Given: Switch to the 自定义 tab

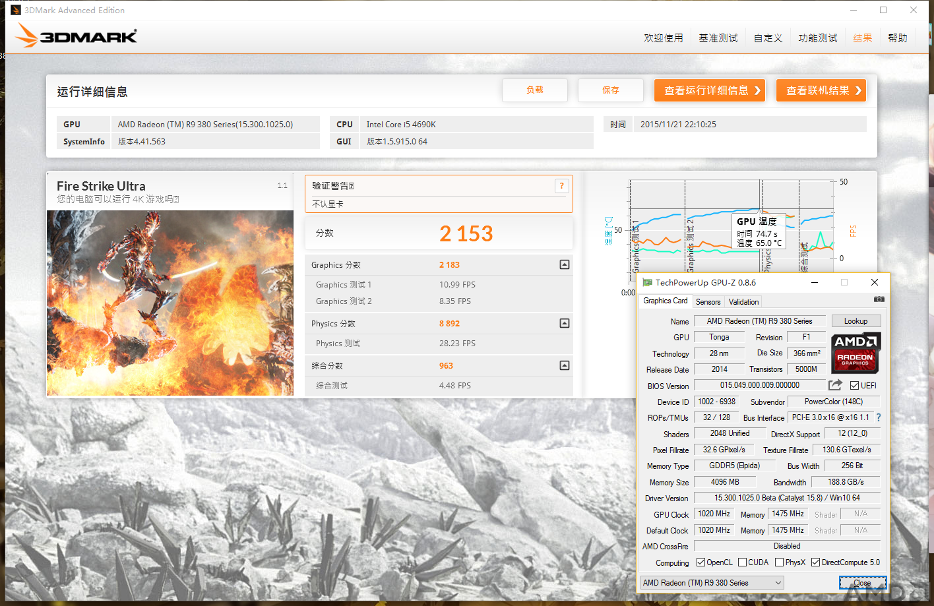Looking at the screenshot, I should click(768, 38).
